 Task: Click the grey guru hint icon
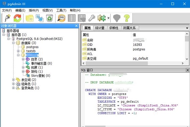click(x=117, y=18)
